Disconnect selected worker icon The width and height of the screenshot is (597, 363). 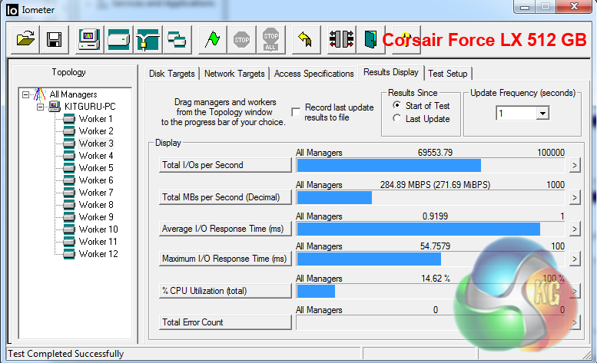(x=341, y=40)
